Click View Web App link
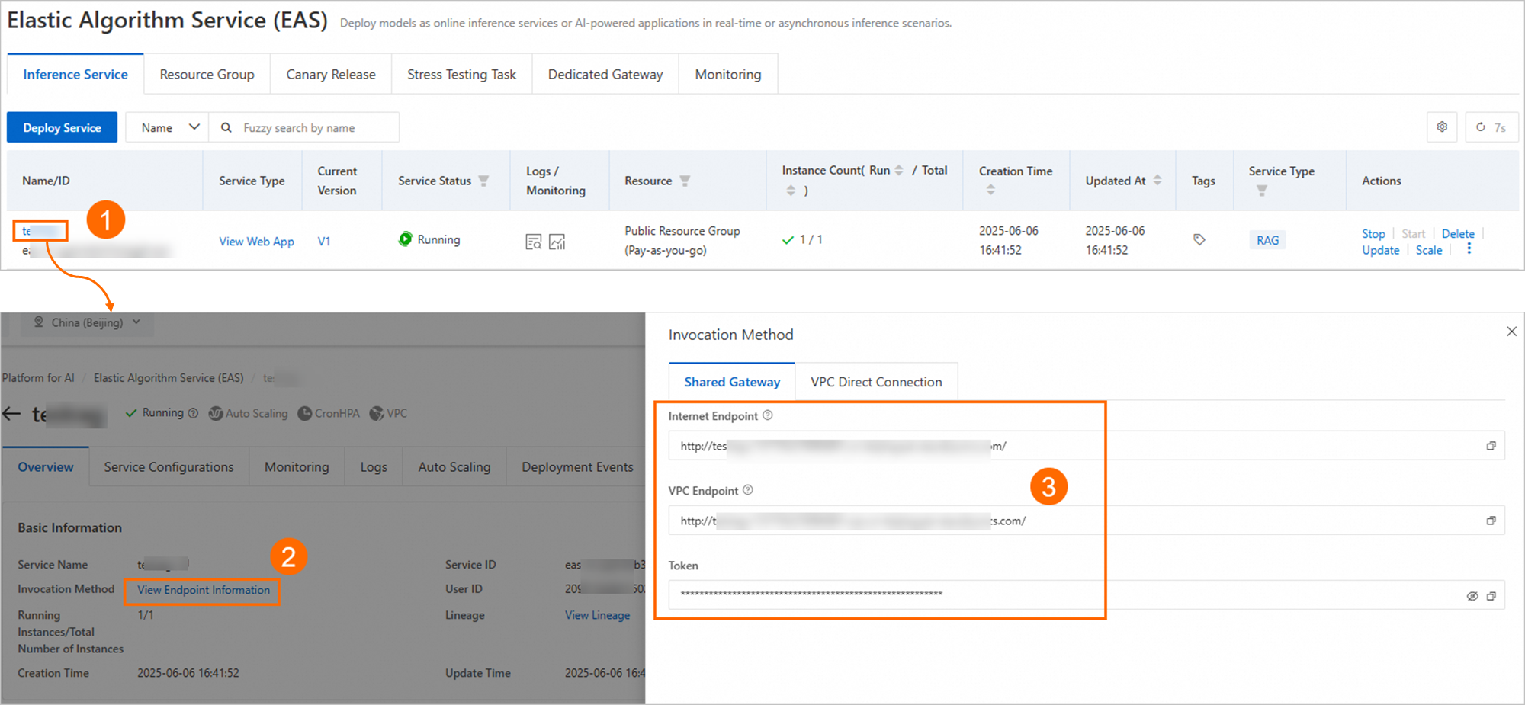The height and width of the screenshot is (705, 1525). pyautogui.click(x=256, y=241)
